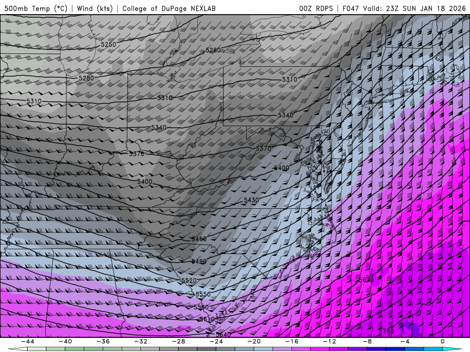The width and height of the screenshot is (470, 352).
Task: Click "College of DuPage NEXLAB" credit text
Action: (x=169, y=8)
